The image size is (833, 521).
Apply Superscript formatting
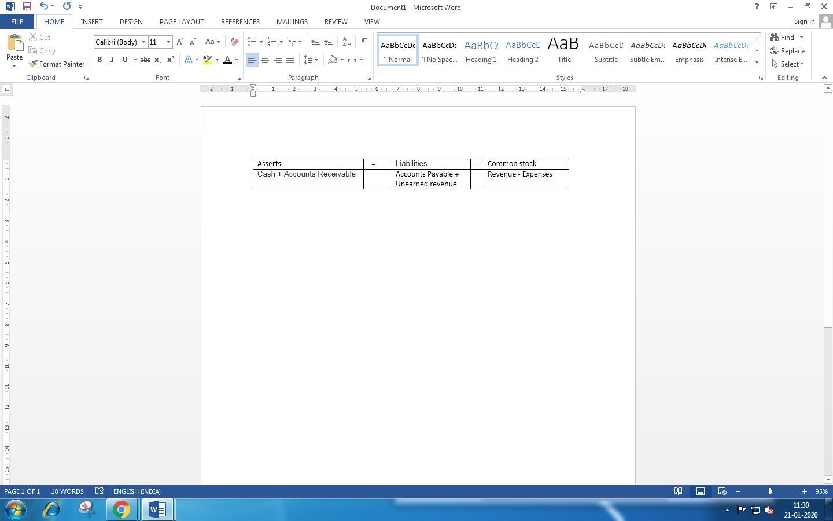point(171,60)
